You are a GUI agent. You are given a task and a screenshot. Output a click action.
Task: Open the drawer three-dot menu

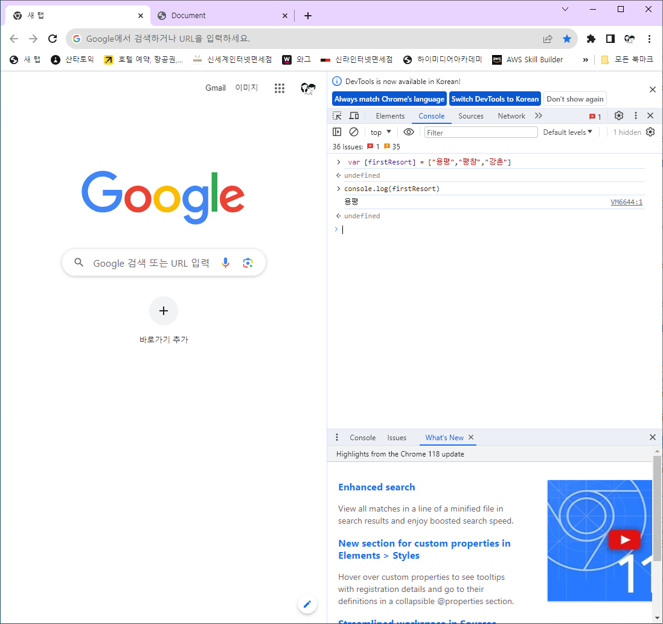click(x=336, y=437)
